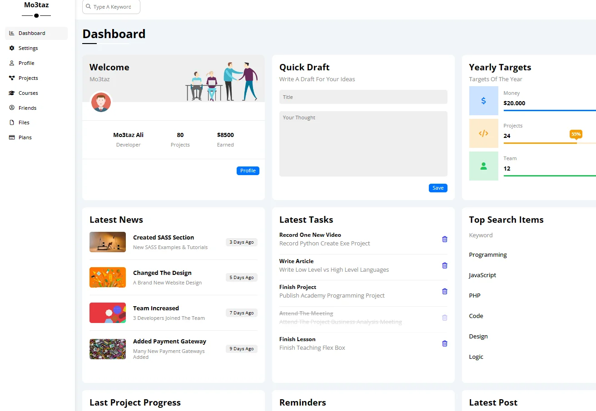Click the Friends circle-user icon
This screenshot has height=411, width=596.
[x=12, y=108]
